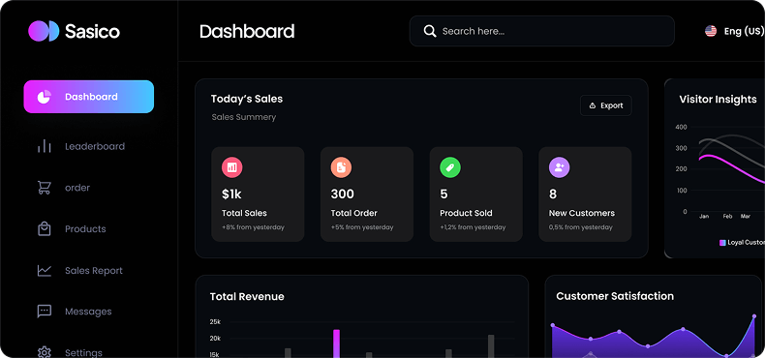Viewport: 765px width, 358px height.
Task: Click the orange Total Order document icon
Action: point(341,167)
